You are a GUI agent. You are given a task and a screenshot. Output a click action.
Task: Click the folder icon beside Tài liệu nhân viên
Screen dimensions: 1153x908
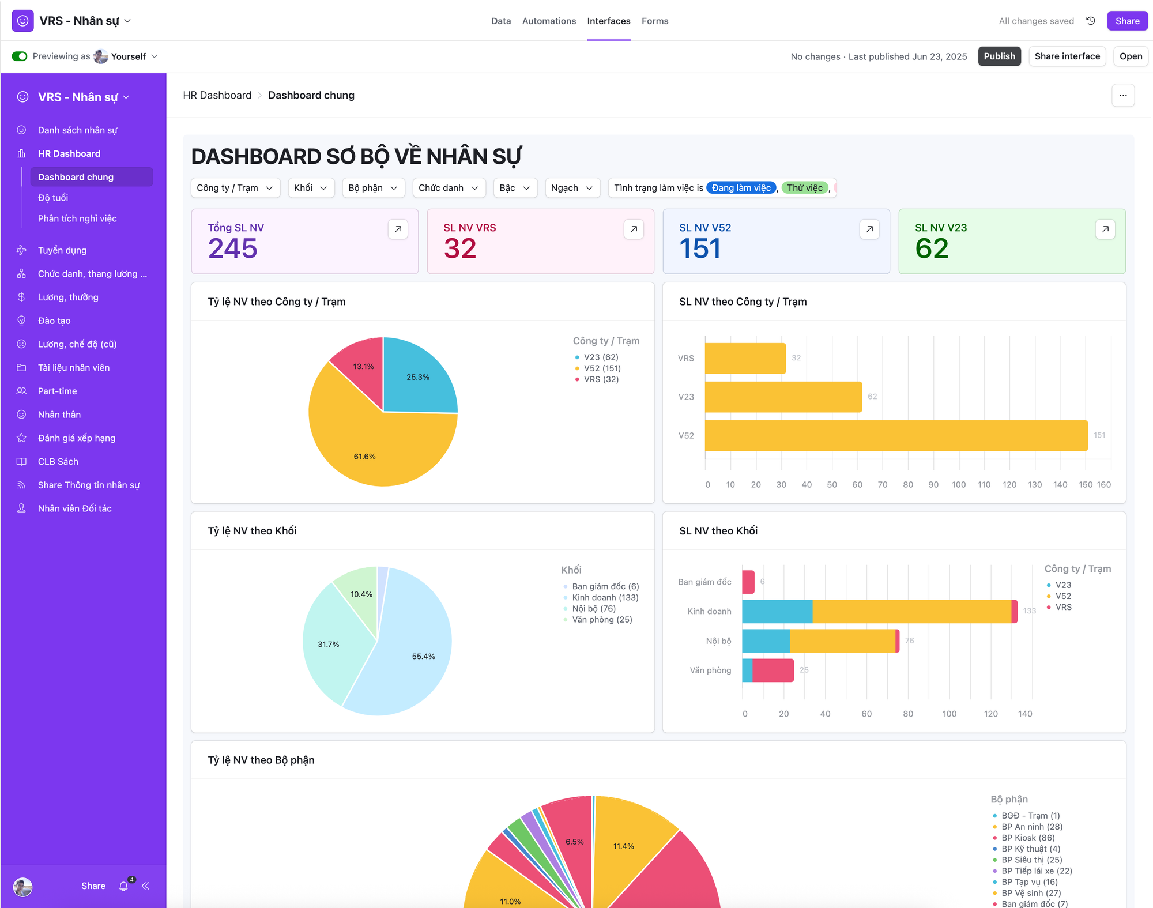pos(21,368)
